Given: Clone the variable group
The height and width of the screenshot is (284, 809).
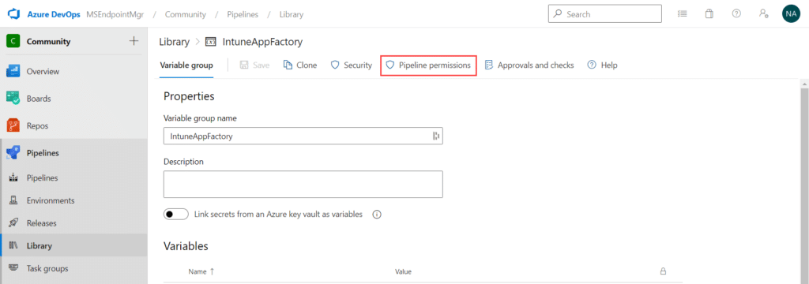Looking at the screenshot, I should click(300, 65).
